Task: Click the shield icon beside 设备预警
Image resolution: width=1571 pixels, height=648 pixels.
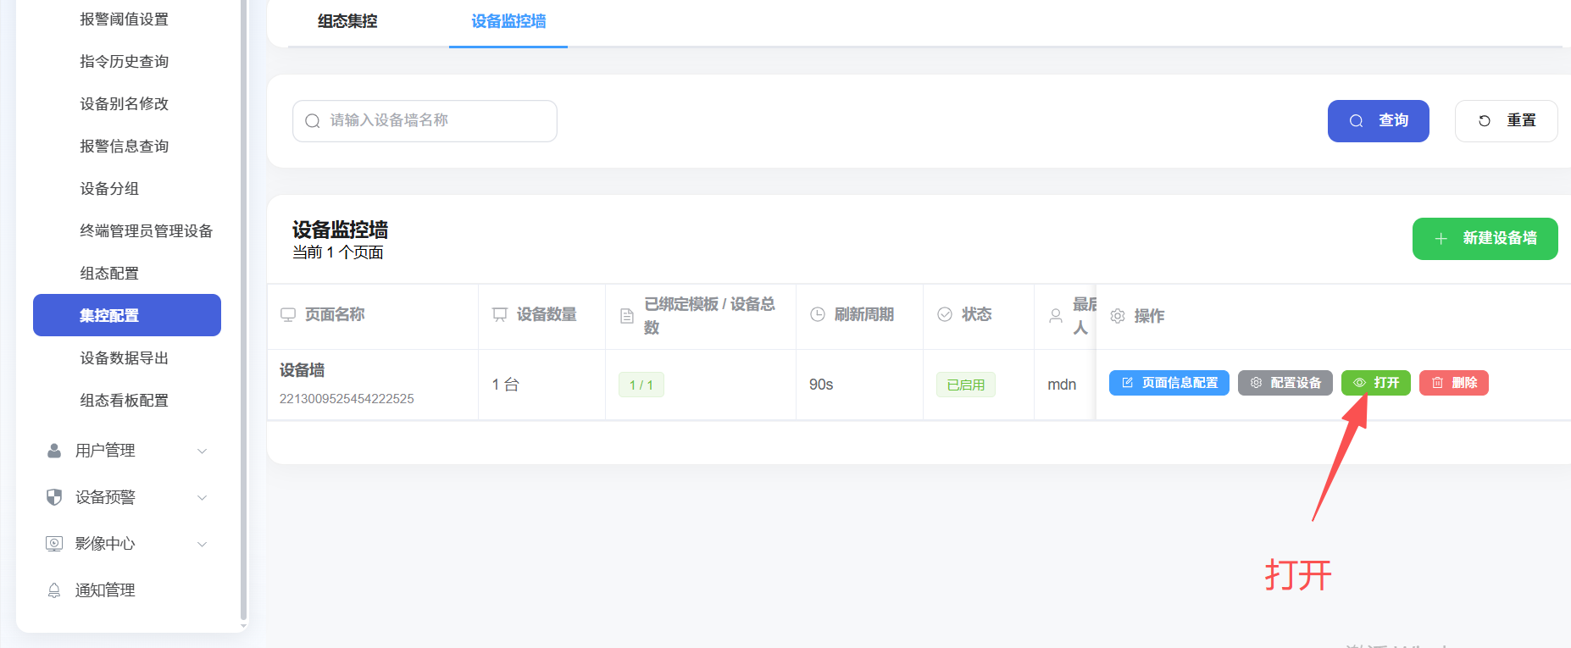Action: click(x=54, y=497)
